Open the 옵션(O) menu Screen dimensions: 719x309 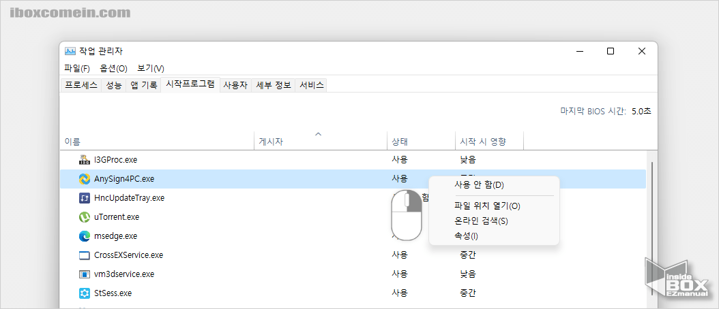(113, 69)
